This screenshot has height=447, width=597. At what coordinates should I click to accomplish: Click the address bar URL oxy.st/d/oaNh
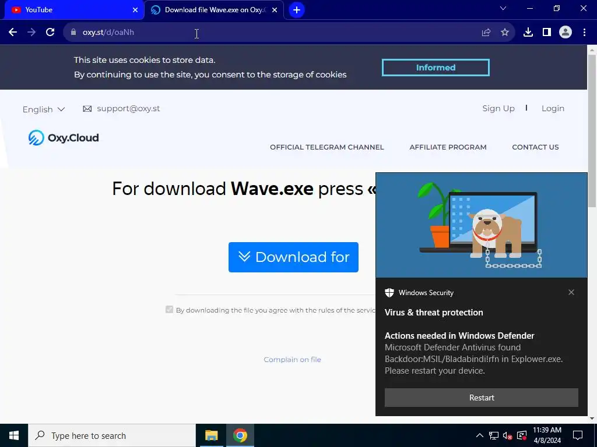click(108, 33)
